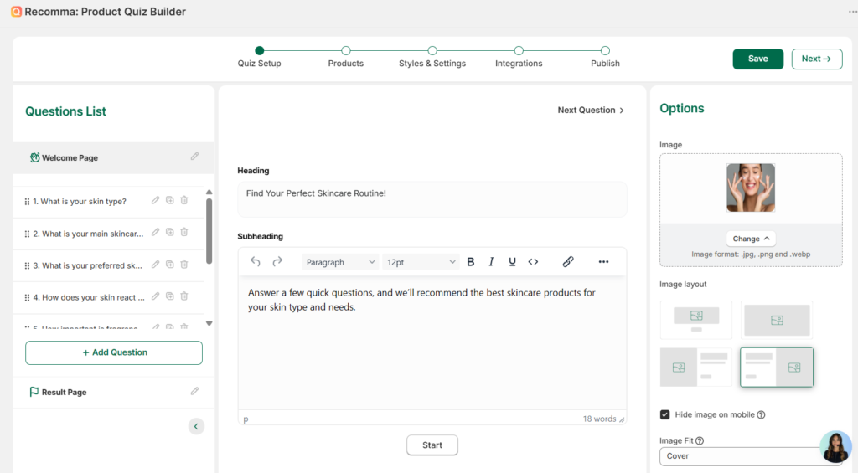
Task: Click the redo arrow in subheading editor
Action: [277, 262]
